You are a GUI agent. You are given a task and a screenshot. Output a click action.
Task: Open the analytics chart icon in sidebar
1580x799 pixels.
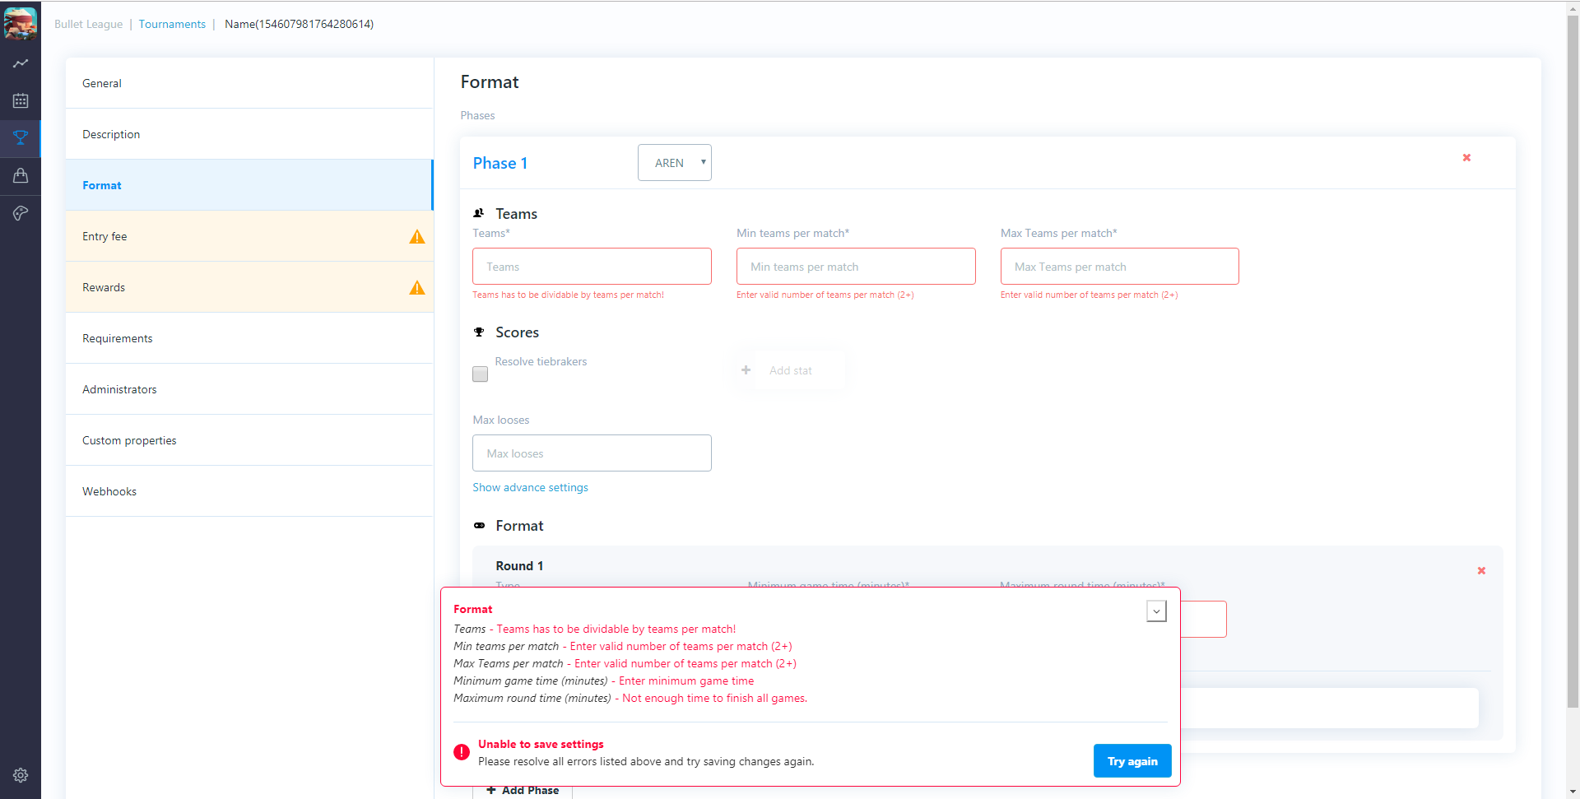click(21, 63)
